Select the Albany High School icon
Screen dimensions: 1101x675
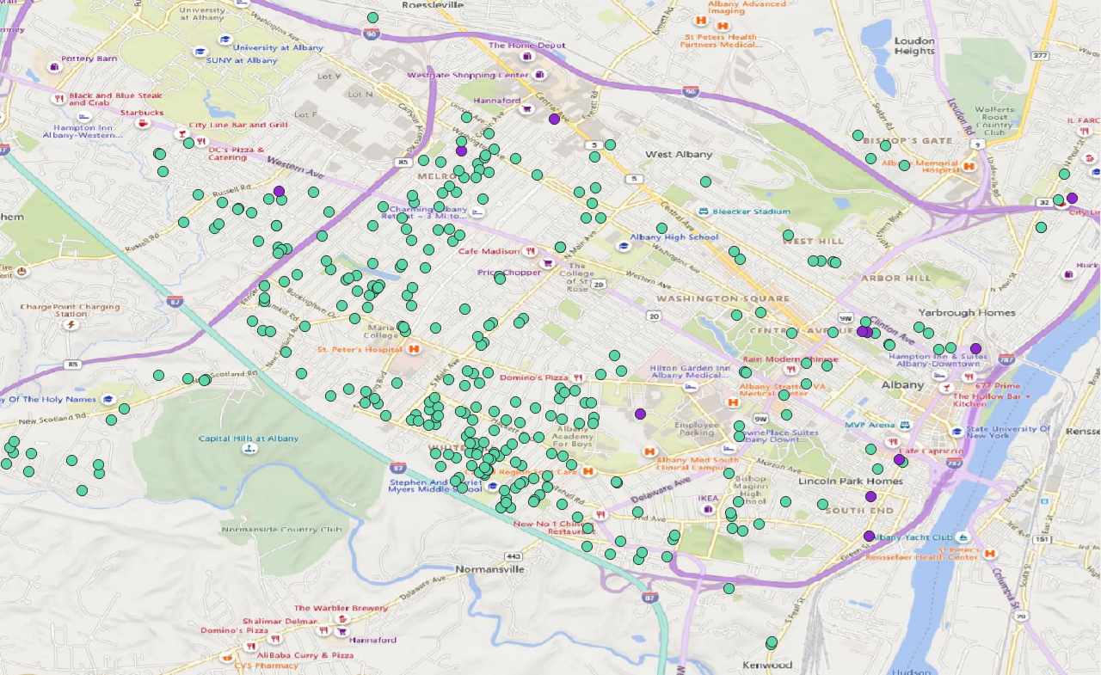622,246
